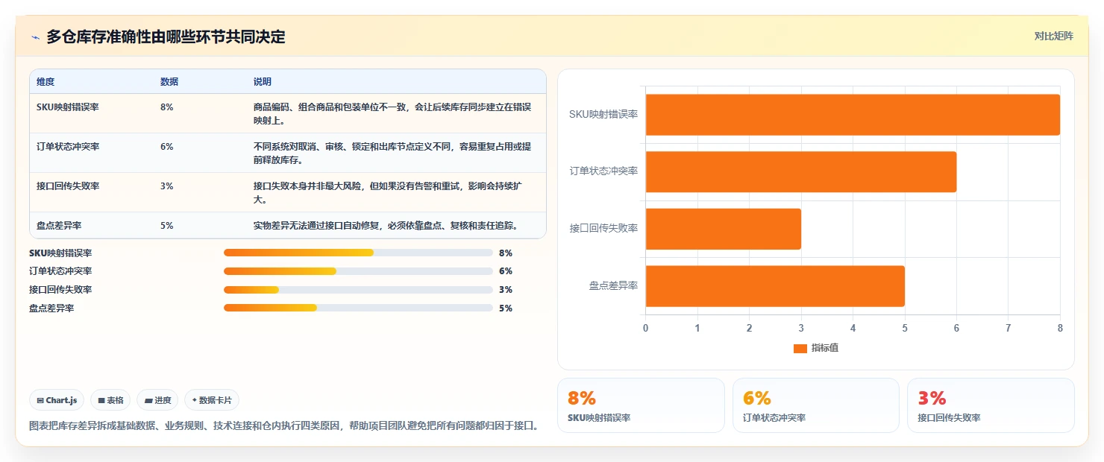
Task: Click the 5% table cell
Action: click(x=166, y=226)
